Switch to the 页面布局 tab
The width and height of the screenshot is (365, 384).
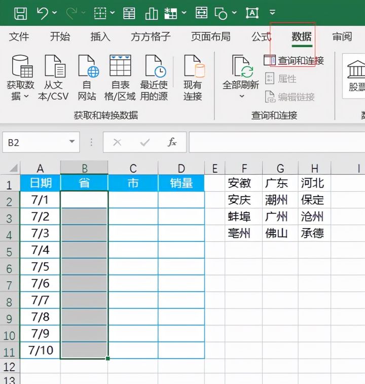[x=210, y=37]
